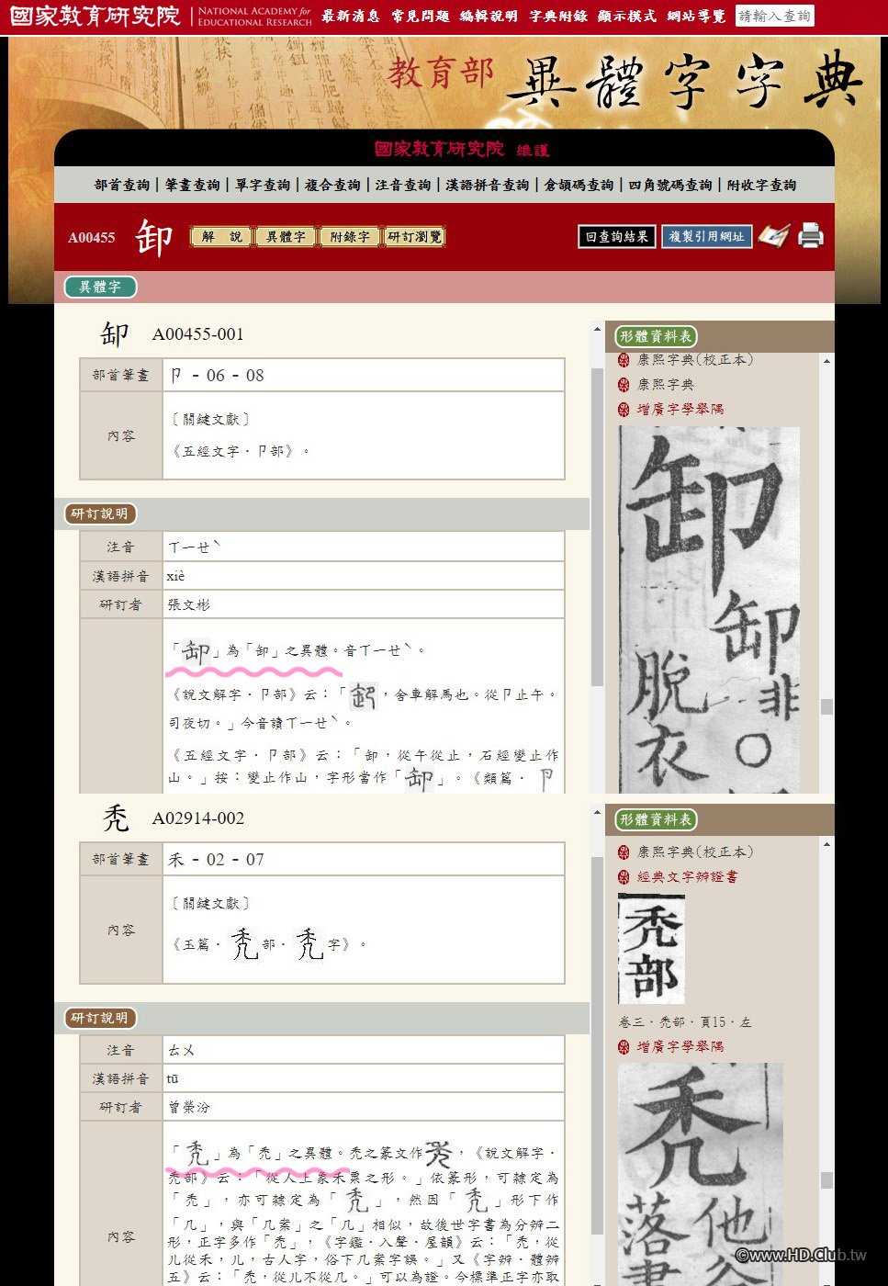
Task: Switch to the 研訂瀏覽 tab
Action: [x=414, y=237]
